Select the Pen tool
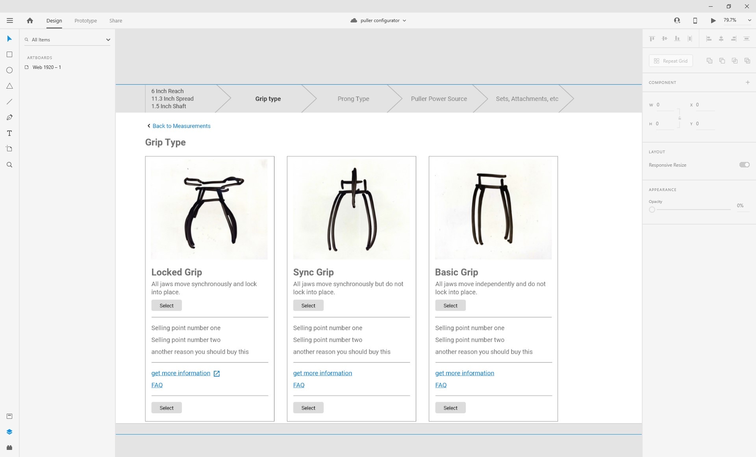Viewport: 756px width, 457px height. pos(9,117)
